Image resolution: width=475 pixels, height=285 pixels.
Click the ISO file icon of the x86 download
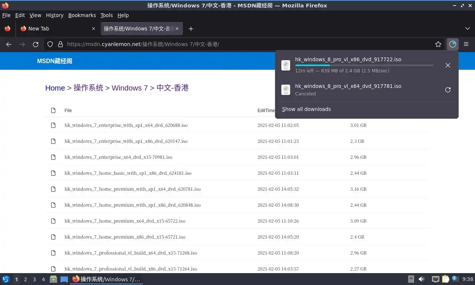click(286, 65)
